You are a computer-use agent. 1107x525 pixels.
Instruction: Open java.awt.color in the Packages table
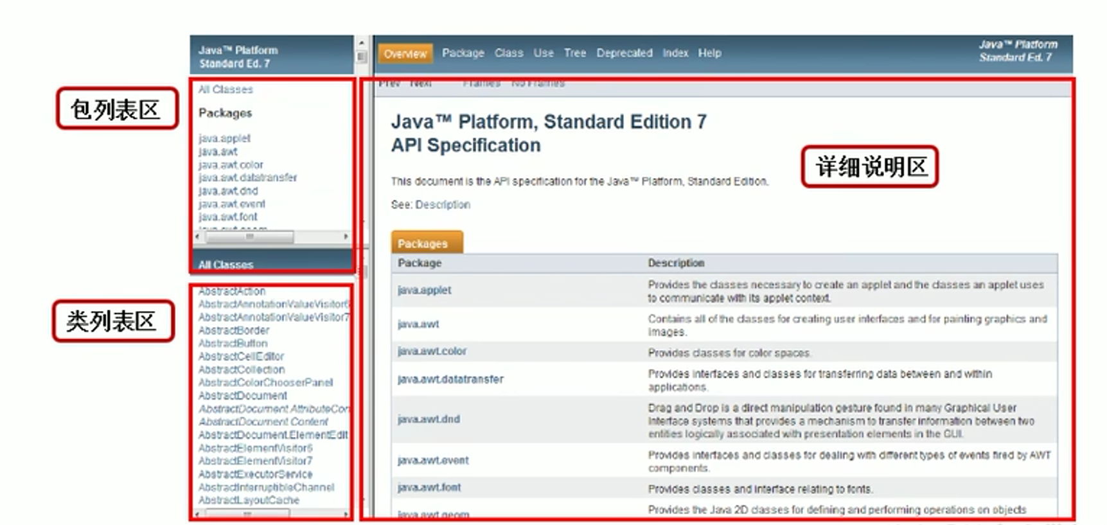[432, 351]
